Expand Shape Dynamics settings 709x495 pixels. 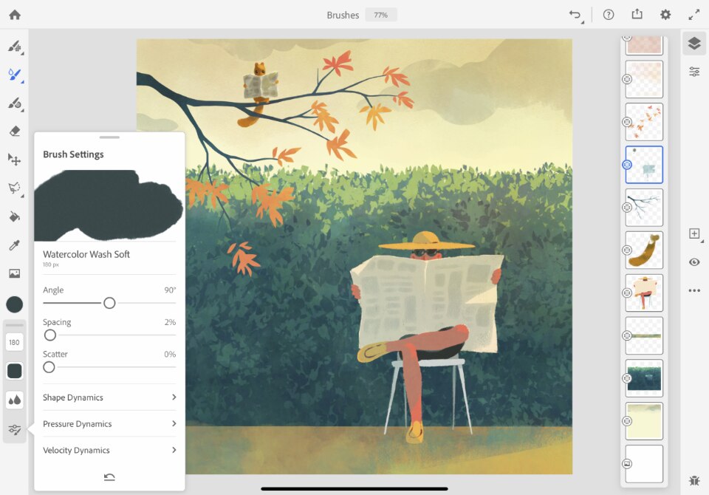pyautogui.click(x=109, y=397)
